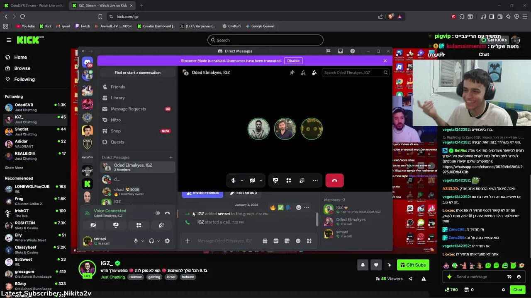Open the GIF picker
This screenshot has height=298, width=531.
276,241
